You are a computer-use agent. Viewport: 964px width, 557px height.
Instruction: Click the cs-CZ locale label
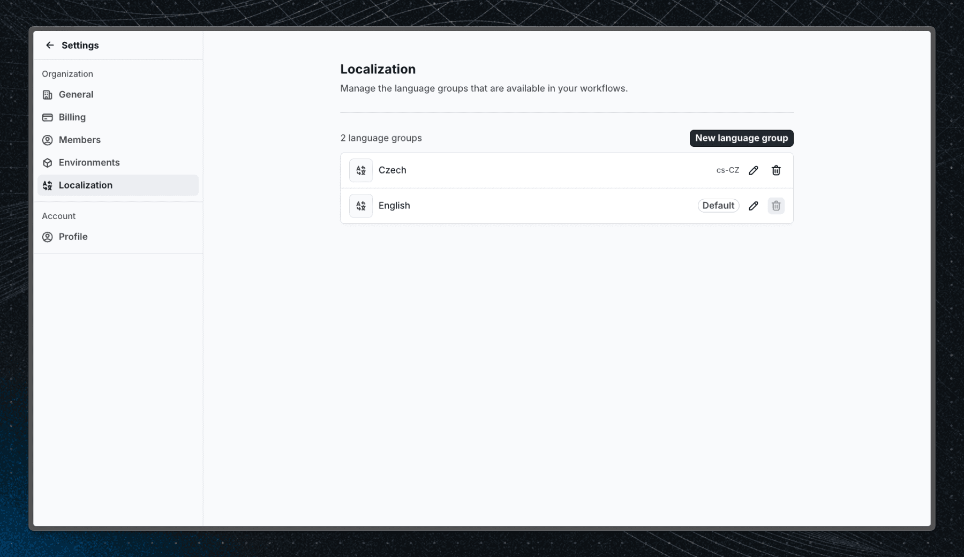click(x=727, y=170)
